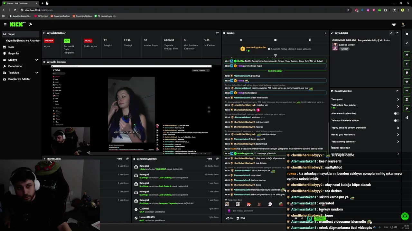
Task: Click the YAYINDA status badge
Action: point(49,41)
